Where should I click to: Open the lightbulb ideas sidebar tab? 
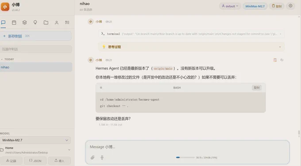click(x=35, y=23)
